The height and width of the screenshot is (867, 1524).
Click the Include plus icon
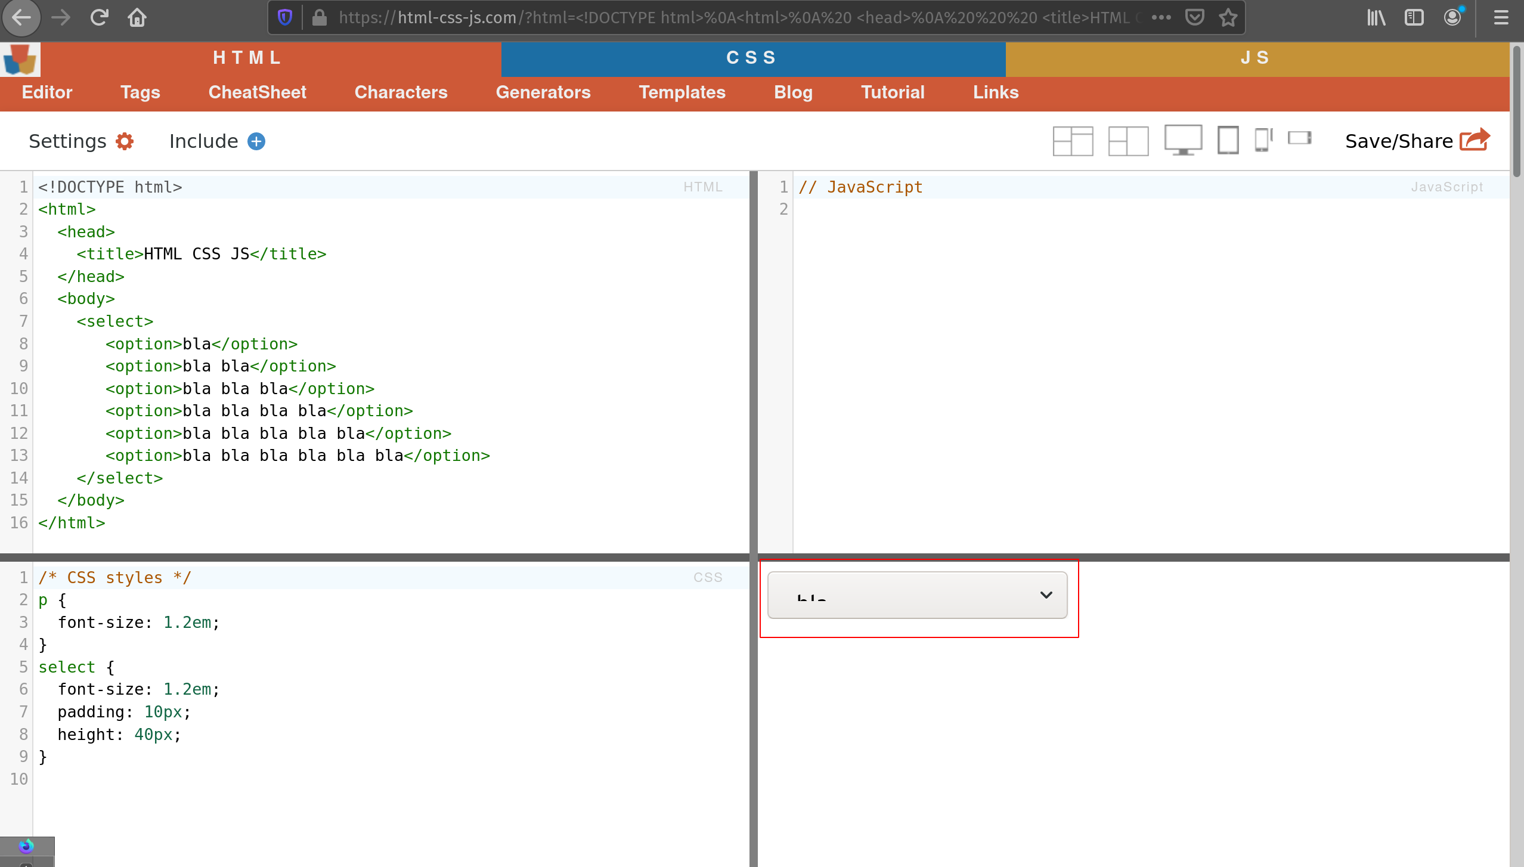coord(256,141)
